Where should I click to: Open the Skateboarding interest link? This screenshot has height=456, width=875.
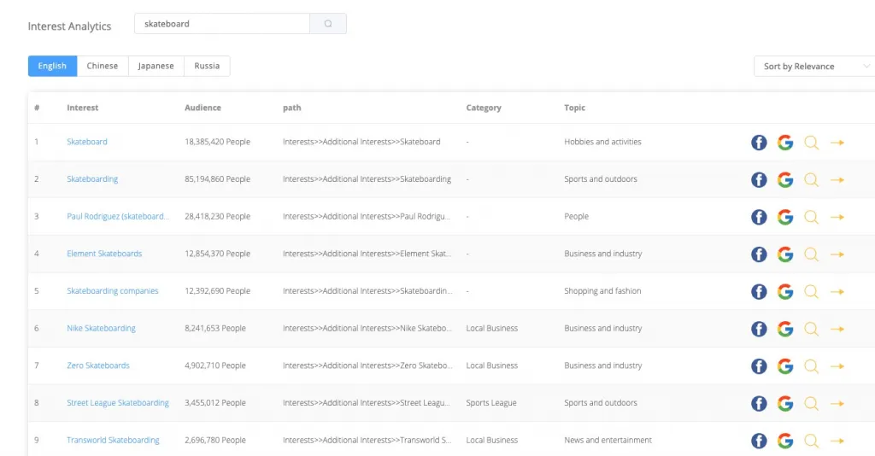[x=92, y=179]
